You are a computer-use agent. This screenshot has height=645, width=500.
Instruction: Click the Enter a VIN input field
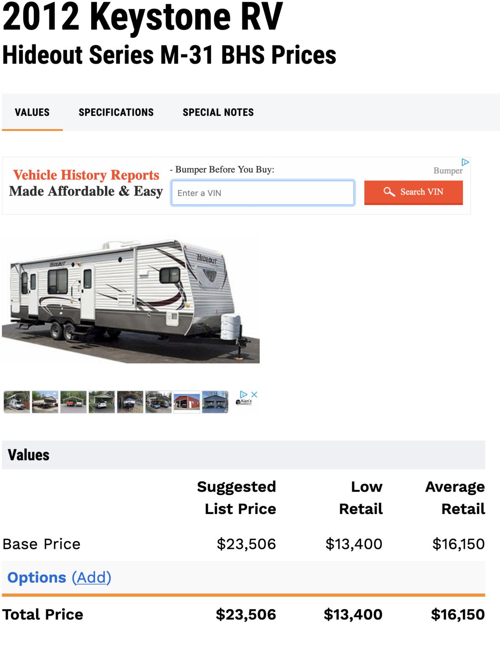pyautogui.click(x=263, y=193)
